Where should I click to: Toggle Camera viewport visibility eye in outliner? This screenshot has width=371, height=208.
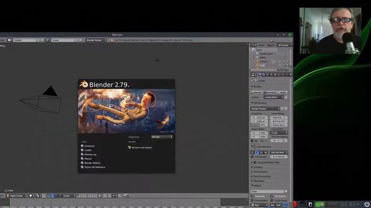point(280,62)
